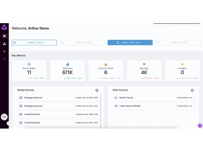Open Mortgage Approval created at 19:26
The image size is (203, 152).
tap(59, 98)
